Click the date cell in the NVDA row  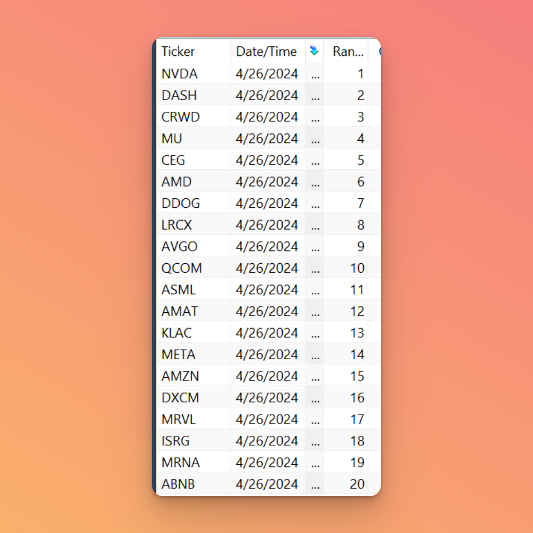pyautogui.click(x=268, y=73)
